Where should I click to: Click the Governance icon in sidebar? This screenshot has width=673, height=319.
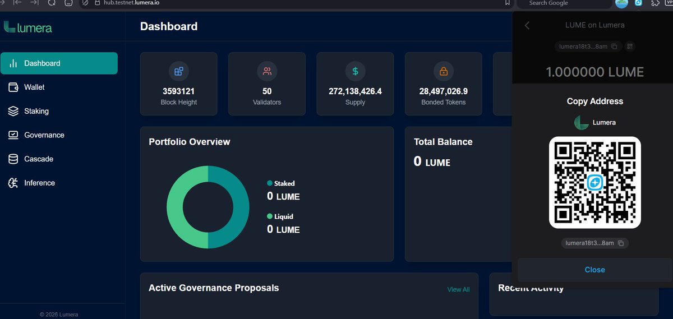click(x=13, y=135)
